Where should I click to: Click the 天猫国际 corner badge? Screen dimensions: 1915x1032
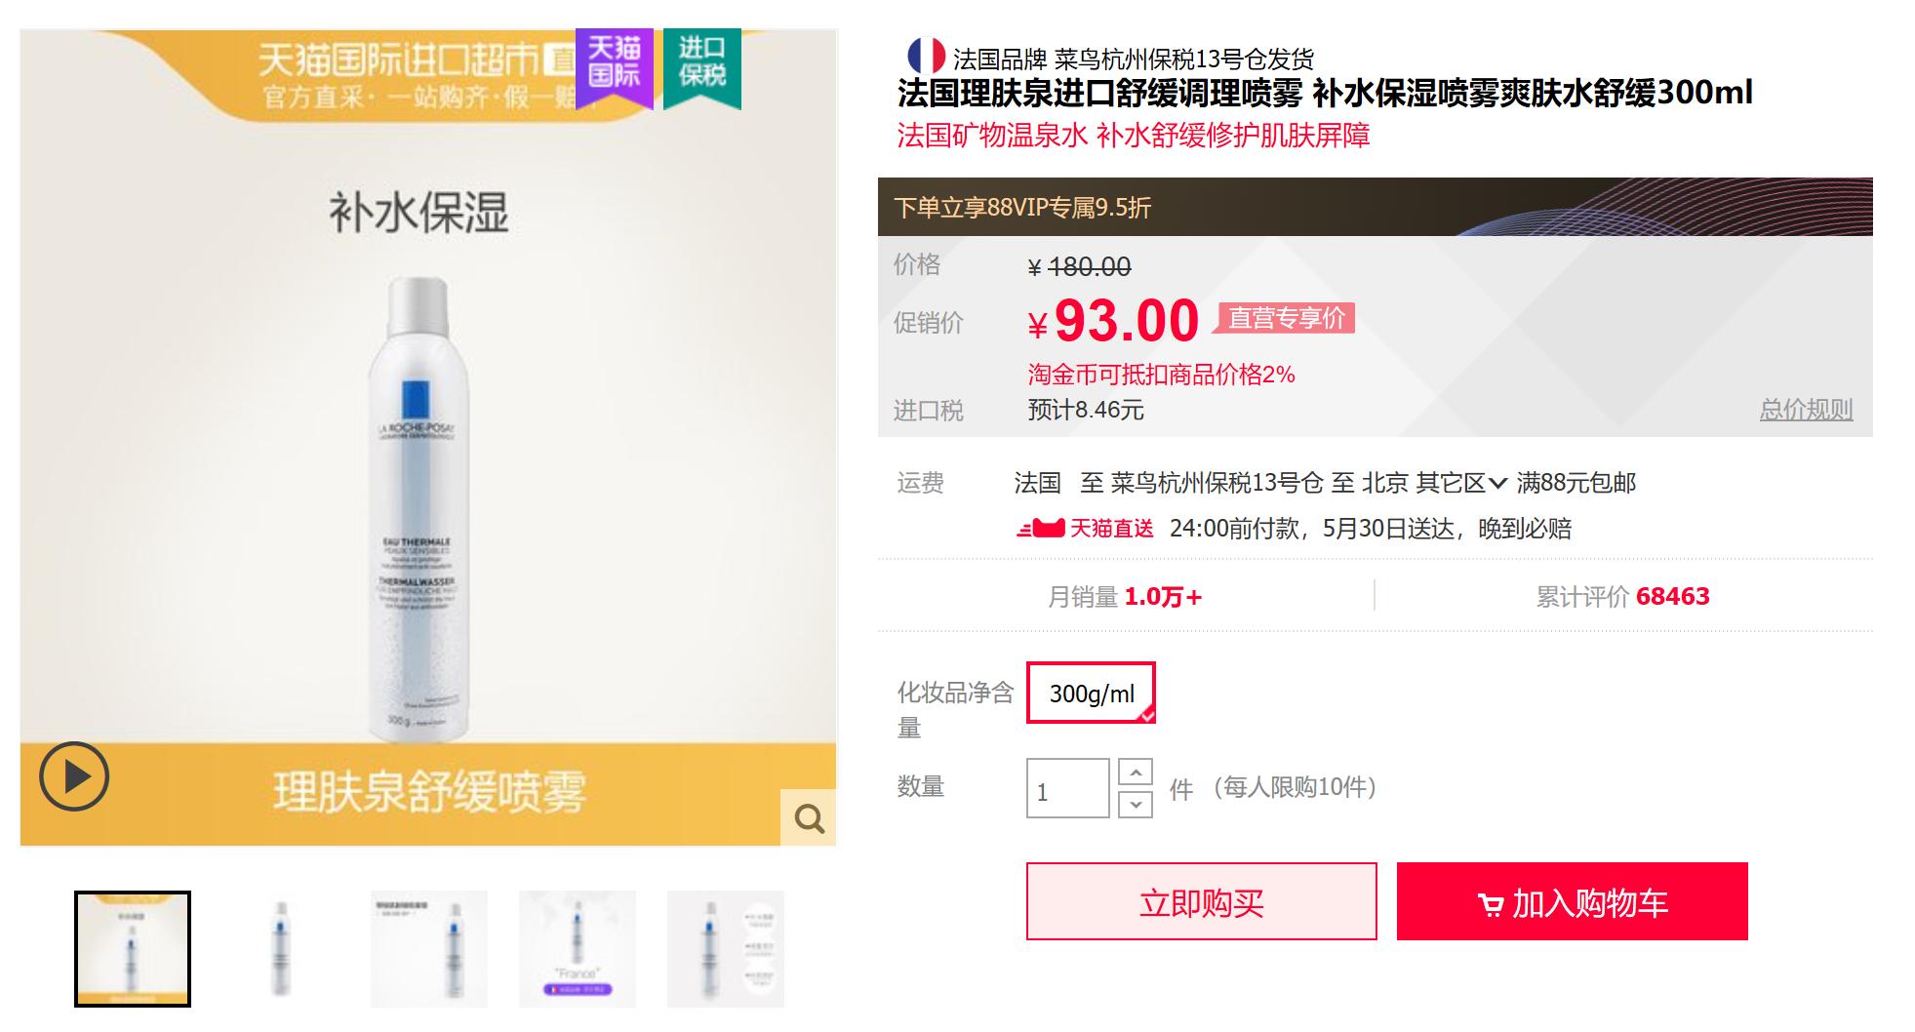pos(613,67)
